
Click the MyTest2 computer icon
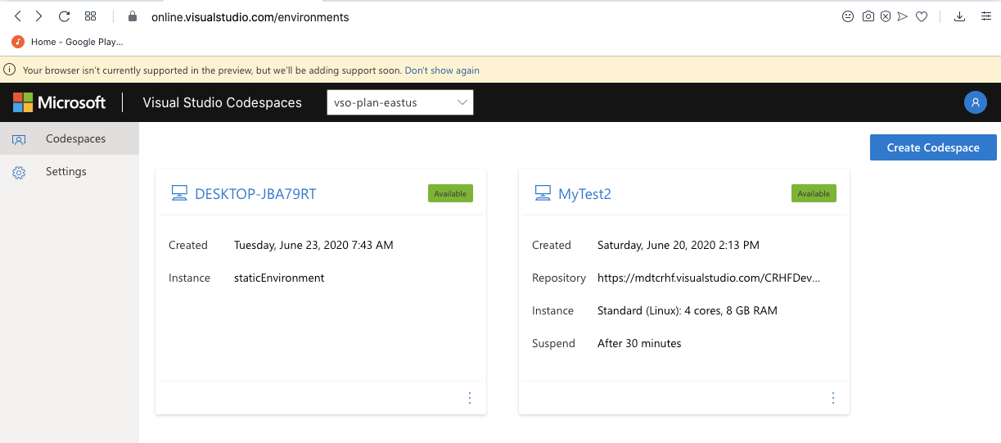[x=543, y=193]
